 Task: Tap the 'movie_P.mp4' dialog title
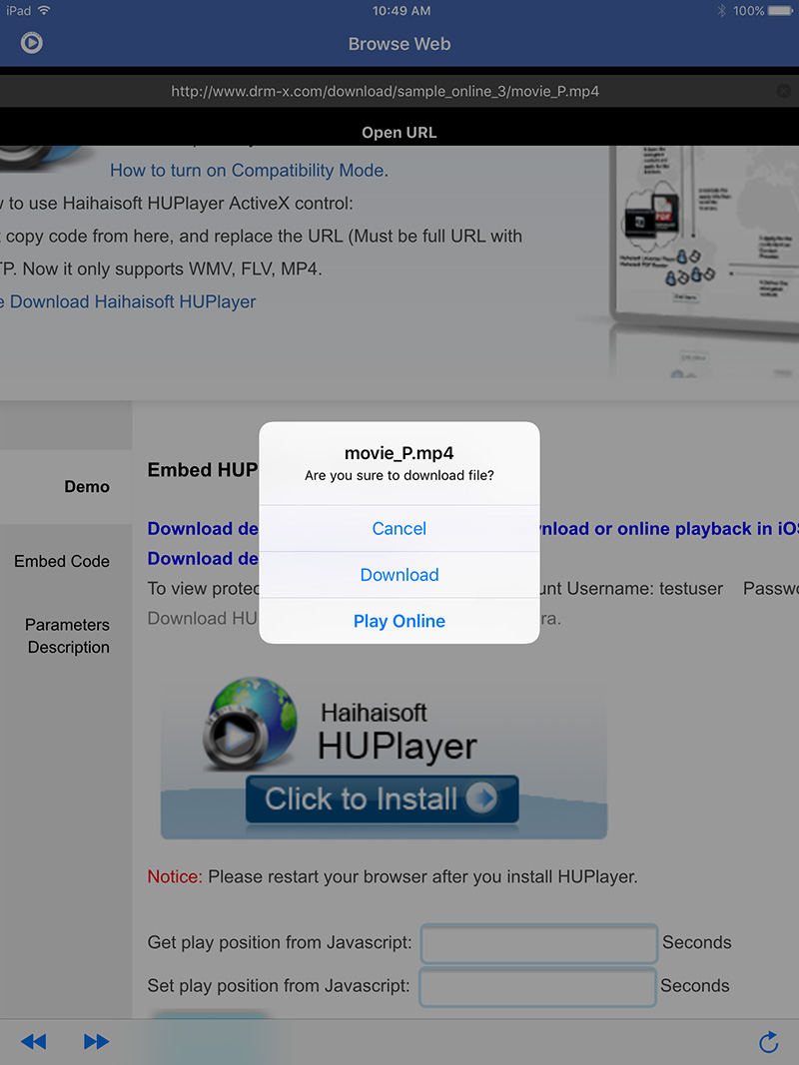(x=399, y=453)
